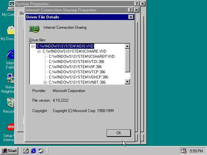
Task: Launch Internet Explorer from the desktop
Action: coord(11,55)
